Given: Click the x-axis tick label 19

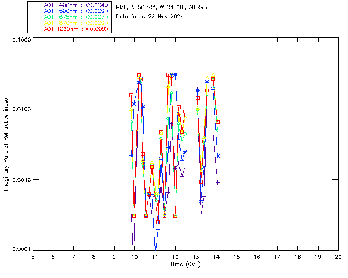Looking at the screenshot, I should [x=318, y=257].
